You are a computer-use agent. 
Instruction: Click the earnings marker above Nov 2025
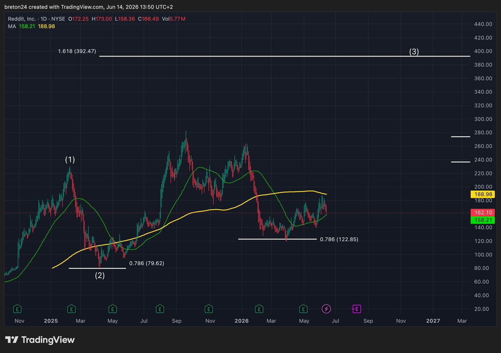(x=208, y=309)
